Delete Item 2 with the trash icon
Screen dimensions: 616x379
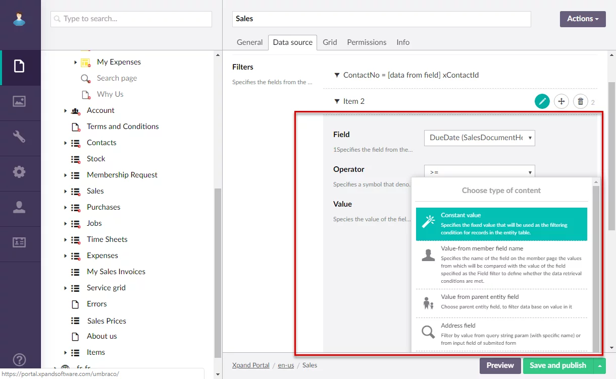pyautogui.click(x=580, y=101)
